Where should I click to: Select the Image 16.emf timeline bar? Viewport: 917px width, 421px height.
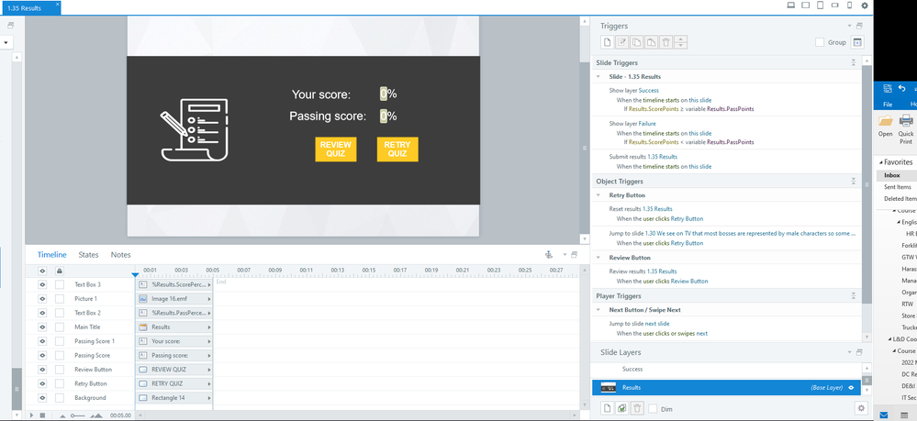click(x=174, y=298)
